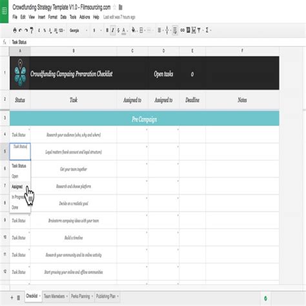Screen dimensions: 306x306
Task: Click the Insert comment icon
Action: click(x=189, y=30)
